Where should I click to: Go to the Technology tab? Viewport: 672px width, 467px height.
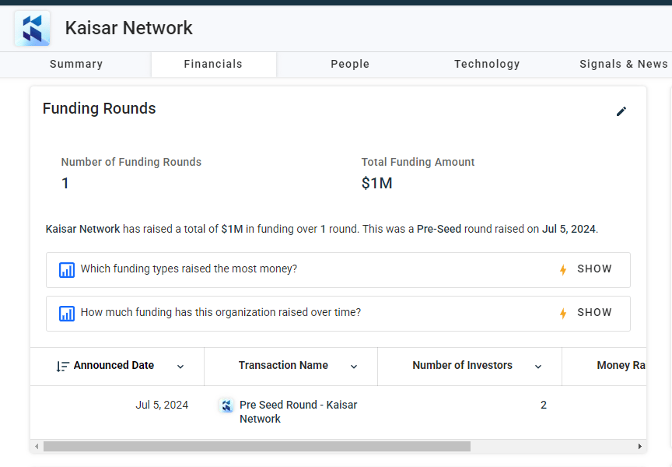click(x=487, y=65)
